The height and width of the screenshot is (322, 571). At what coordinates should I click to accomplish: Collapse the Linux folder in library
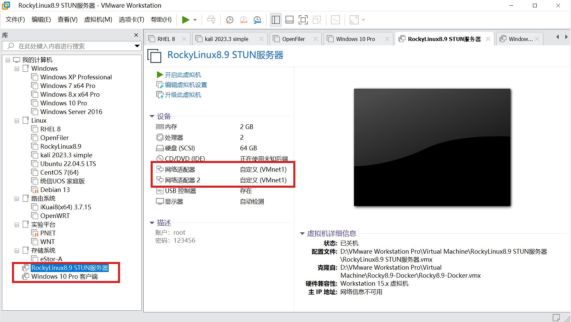pyautogui.click(x=17, y=121)
